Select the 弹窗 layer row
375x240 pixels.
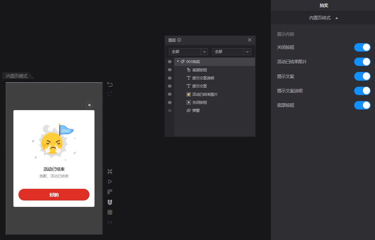coord(214,110)
